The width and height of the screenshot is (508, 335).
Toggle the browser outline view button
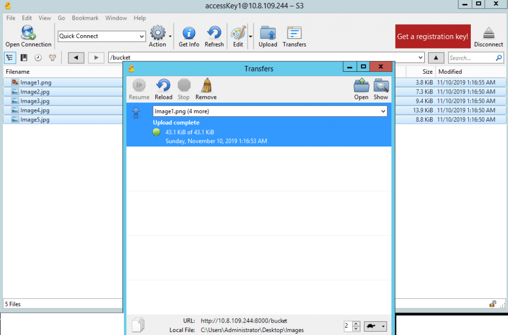[10, 58]
